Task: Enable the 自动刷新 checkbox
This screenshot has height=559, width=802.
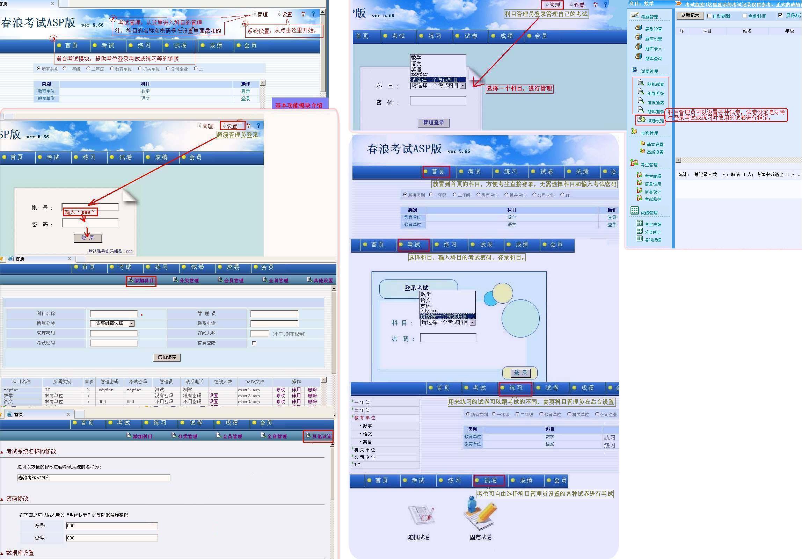Action: [709, 16]
